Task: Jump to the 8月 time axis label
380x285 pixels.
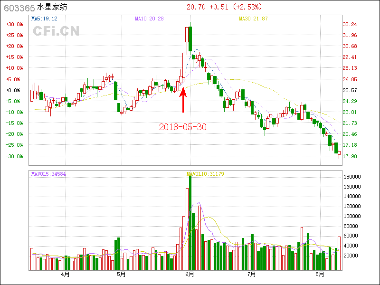Action: point(321,275)
